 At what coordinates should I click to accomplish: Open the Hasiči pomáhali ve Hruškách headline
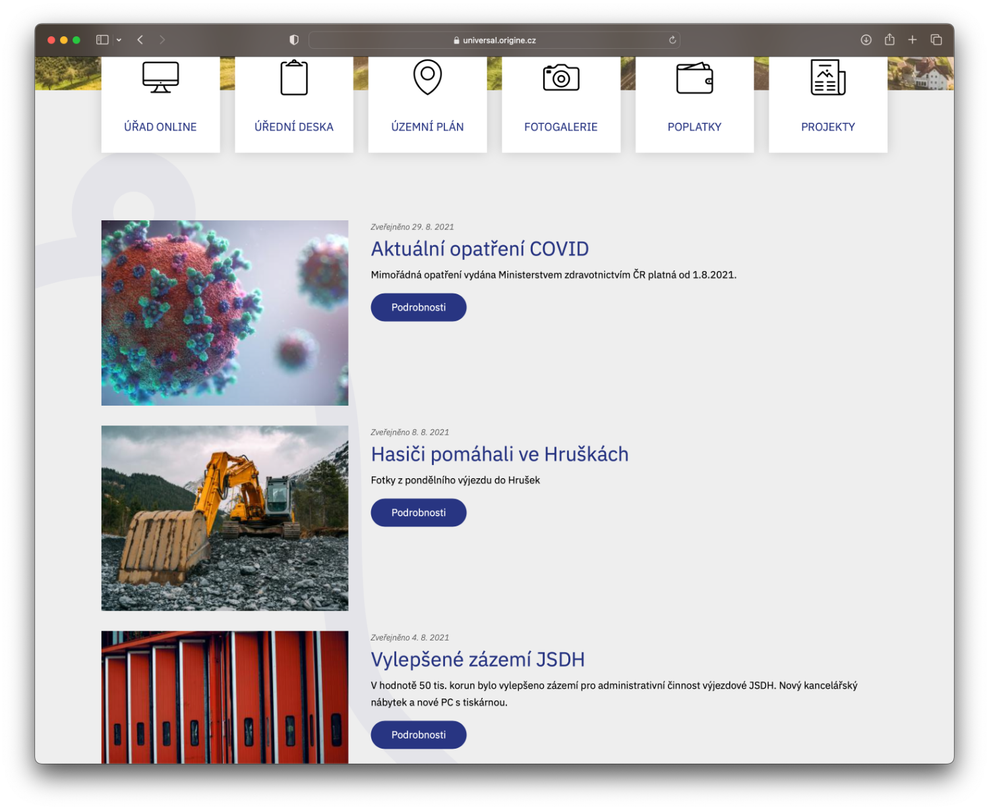coord(500,454)
